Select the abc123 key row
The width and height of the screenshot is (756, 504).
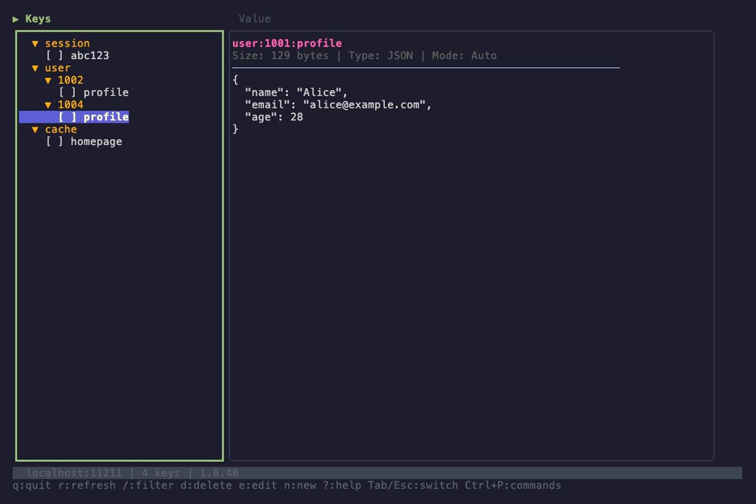[x=77, y=55]
